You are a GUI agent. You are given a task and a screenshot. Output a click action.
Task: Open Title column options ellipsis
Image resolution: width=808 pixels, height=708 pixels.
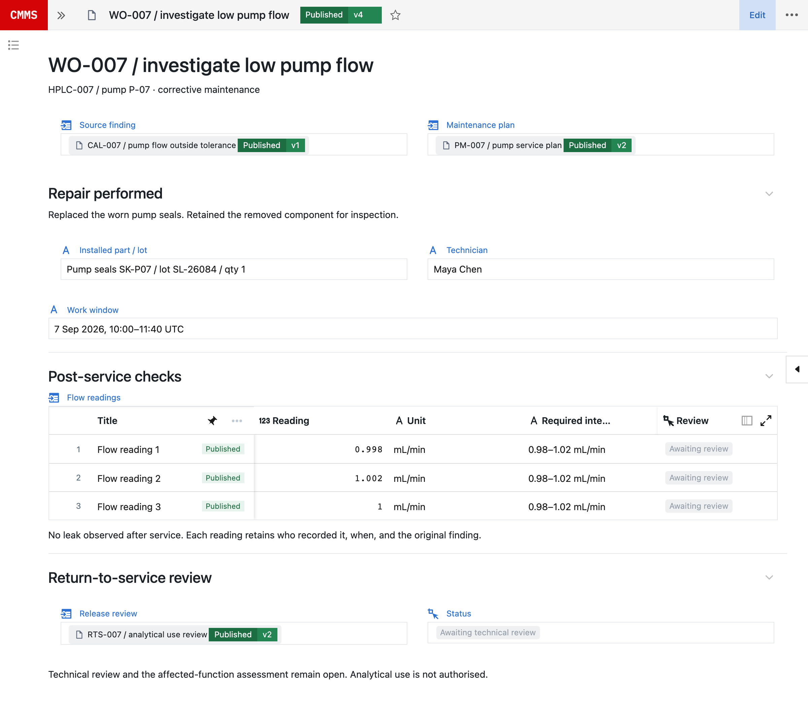pyautogui.click(x=237, y=421)
